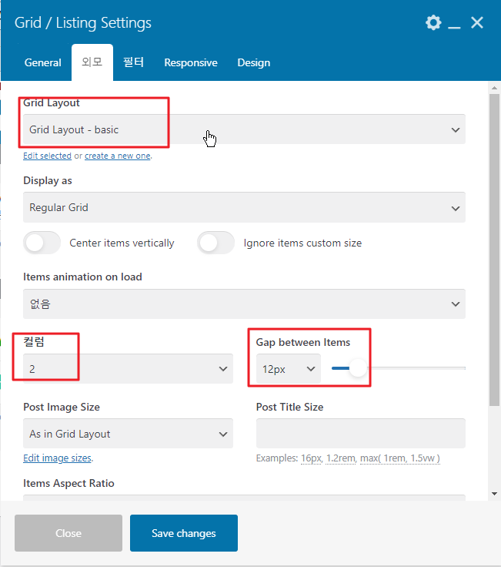Switch to the General tab
Screen dimensions: 501x567
point(42,62)
